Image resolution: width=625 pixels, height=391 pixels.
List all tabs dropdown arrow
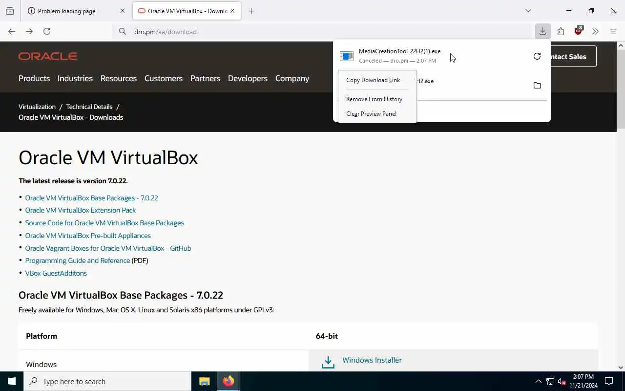coord(528,11)
